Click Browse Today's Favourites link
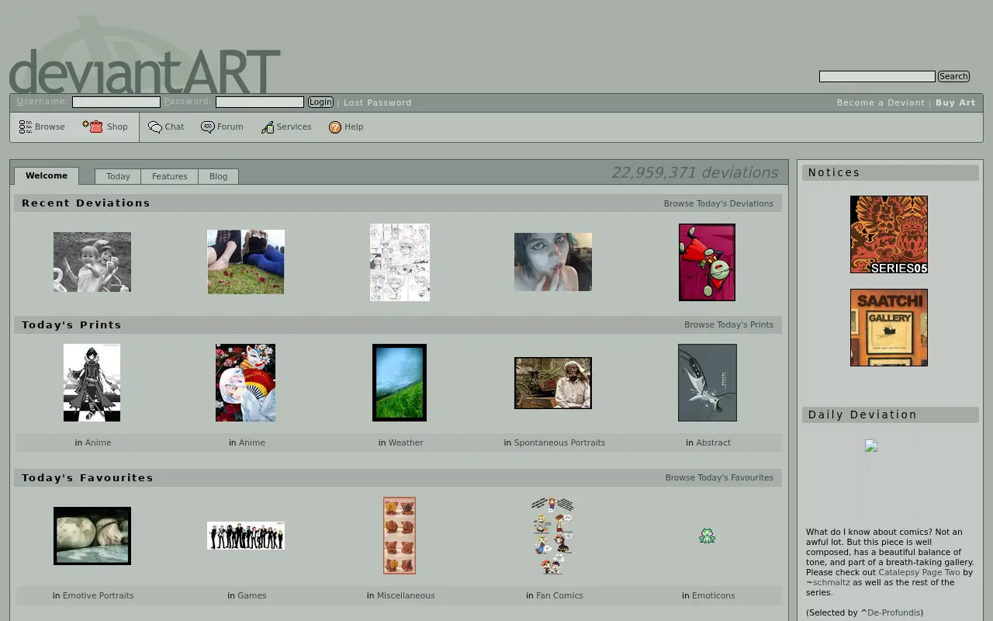The image size is (993, 621). [719, 477]
